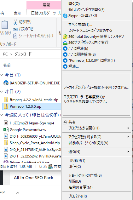
Task: Click icon beside ここに即時解凍(S)
Action: (65, 54)
